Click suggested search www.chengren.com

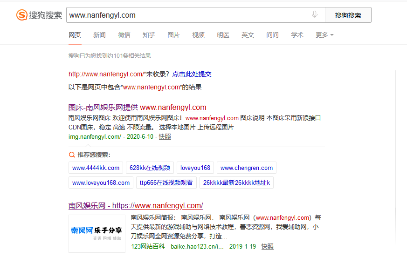(247, 168)
